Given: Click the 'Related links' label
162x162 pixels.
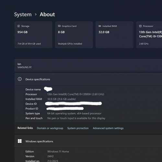Looking at the screenshot, I should tap(25, 128).
